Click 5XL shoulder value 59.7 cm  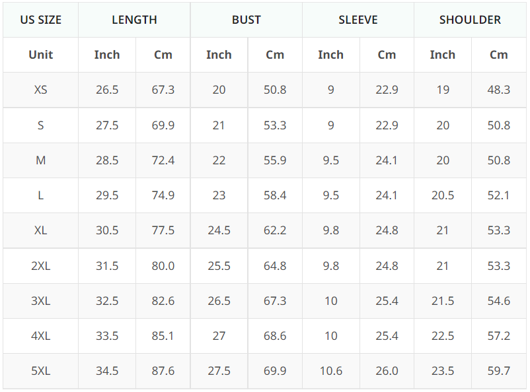499,371
